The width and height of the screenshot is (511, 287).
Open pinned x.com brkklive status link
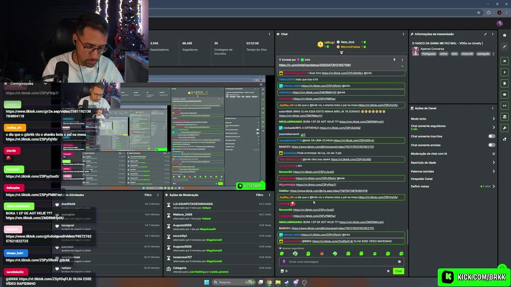315,65
